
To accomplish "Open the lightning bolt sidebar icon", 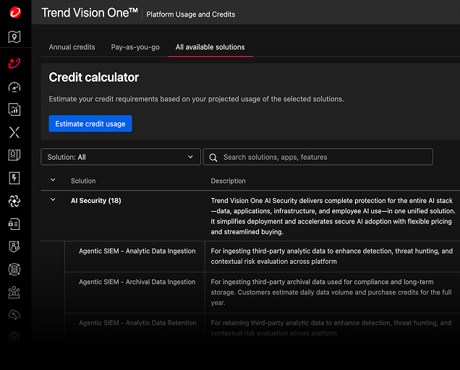I will pyautogui.click(x=14, y=178).
